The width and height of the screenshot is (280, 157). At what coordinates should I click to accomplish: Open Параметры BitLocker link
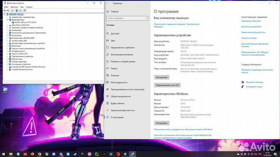click(x=251, y=21)
